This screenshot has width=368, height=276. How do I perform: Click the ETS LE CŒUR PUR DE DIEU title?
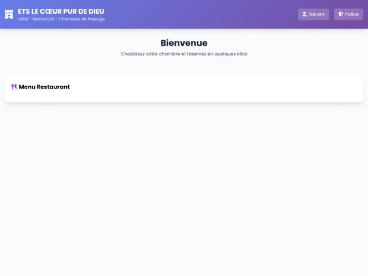tap(61, 12)
